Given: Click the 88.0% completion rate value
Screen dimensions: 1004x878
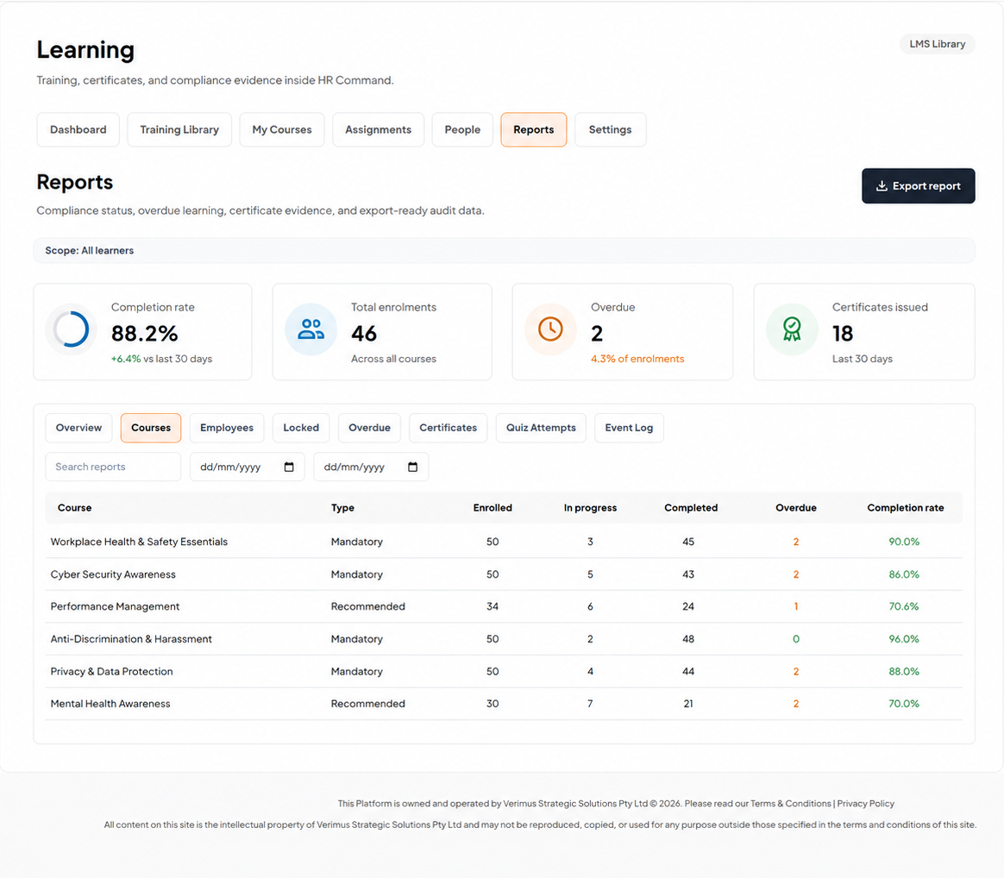Looking at the screenshot, I should pos(903,672).
